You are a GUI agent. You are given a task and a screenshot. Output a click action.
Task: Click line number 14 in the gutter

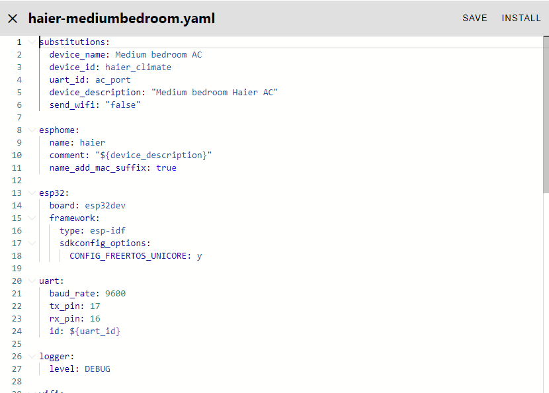(17, 206)
